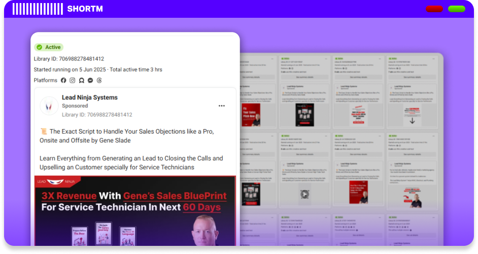The image size is (478, 254).
Task: Click the Audience Network platform icon
Action: [x=81, y=80]
